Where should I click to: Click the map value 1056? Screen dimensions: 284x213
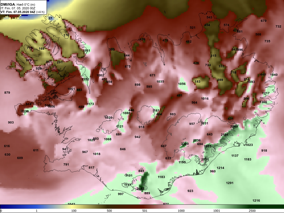182,84
